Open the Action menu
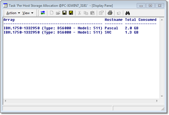 pyautogui.click(x=13, y=13)
